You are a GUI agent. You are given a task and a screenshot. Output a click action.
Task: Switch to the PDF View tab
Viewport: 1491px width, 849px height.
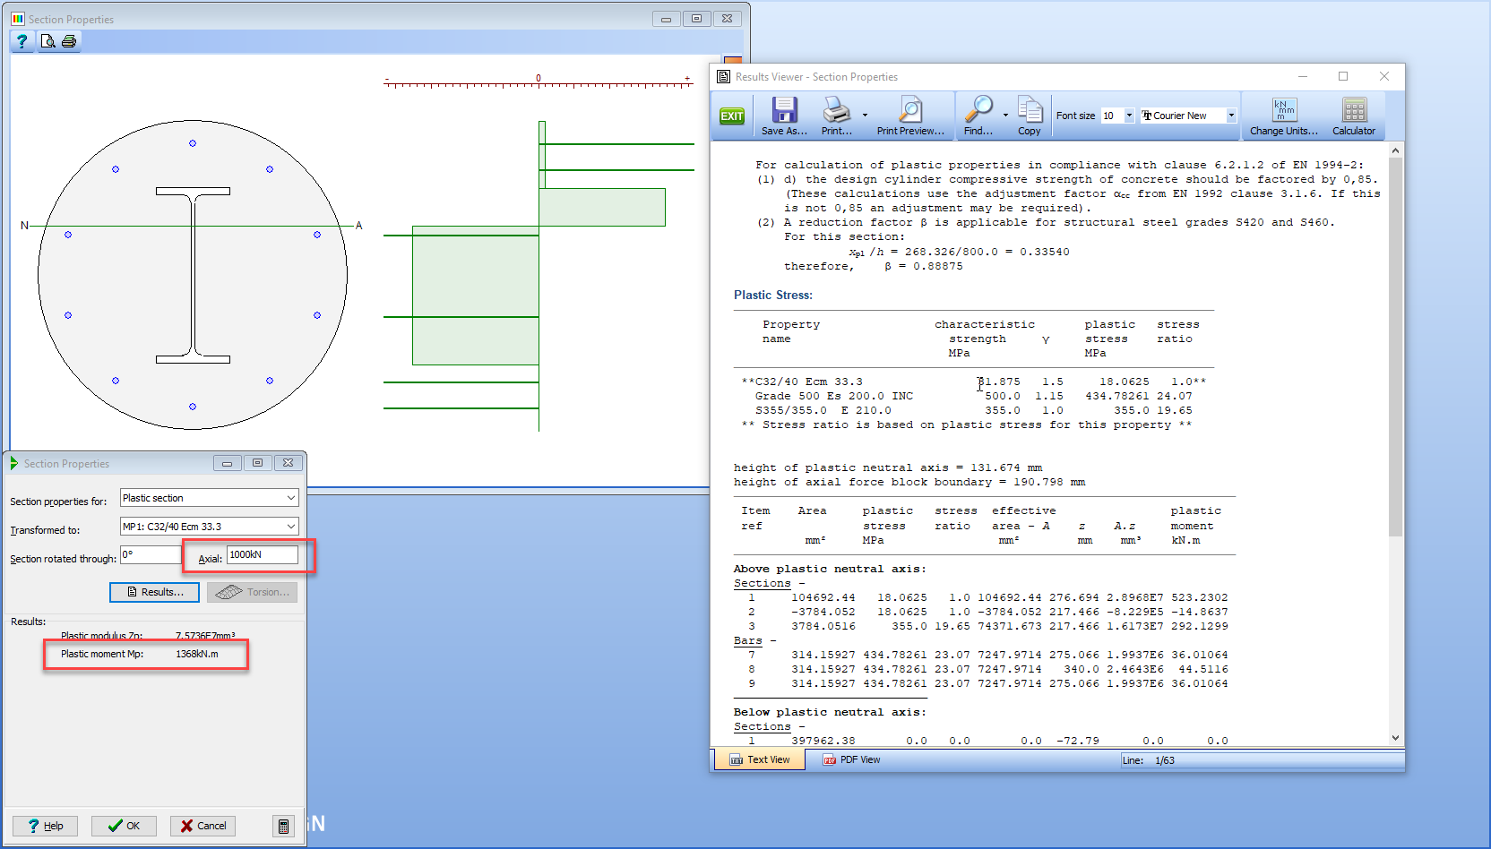coord(851,759)
